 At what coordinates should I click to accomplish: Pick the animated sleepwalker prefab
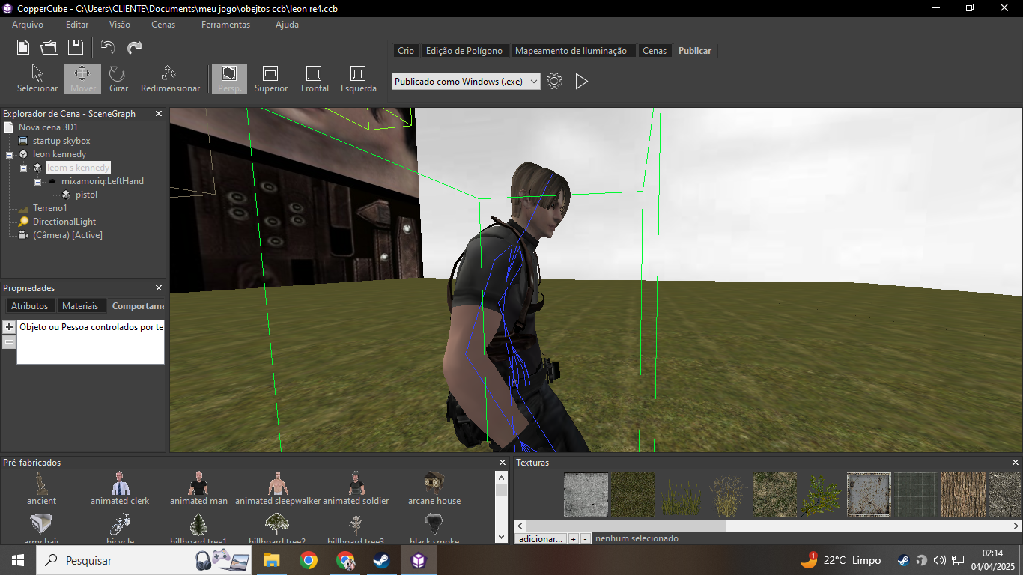[278, 488]
